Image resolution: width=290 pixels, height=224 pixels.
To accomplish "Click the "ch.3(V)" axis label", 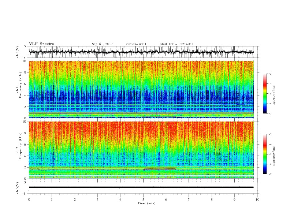I will click(18, 188).
